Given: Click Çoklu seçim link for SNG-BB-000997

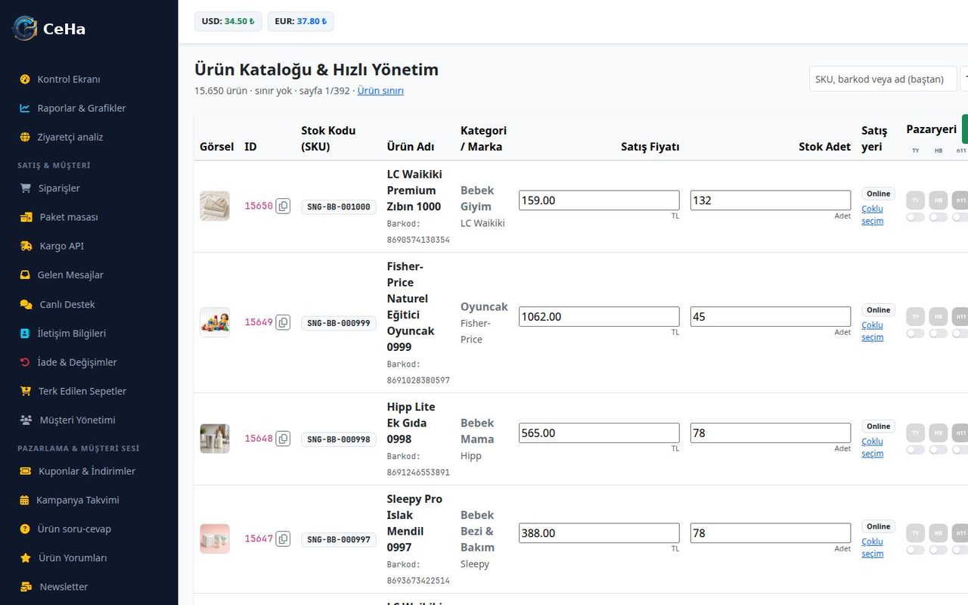Looking at the screenshot, I should tap(872, 548).
